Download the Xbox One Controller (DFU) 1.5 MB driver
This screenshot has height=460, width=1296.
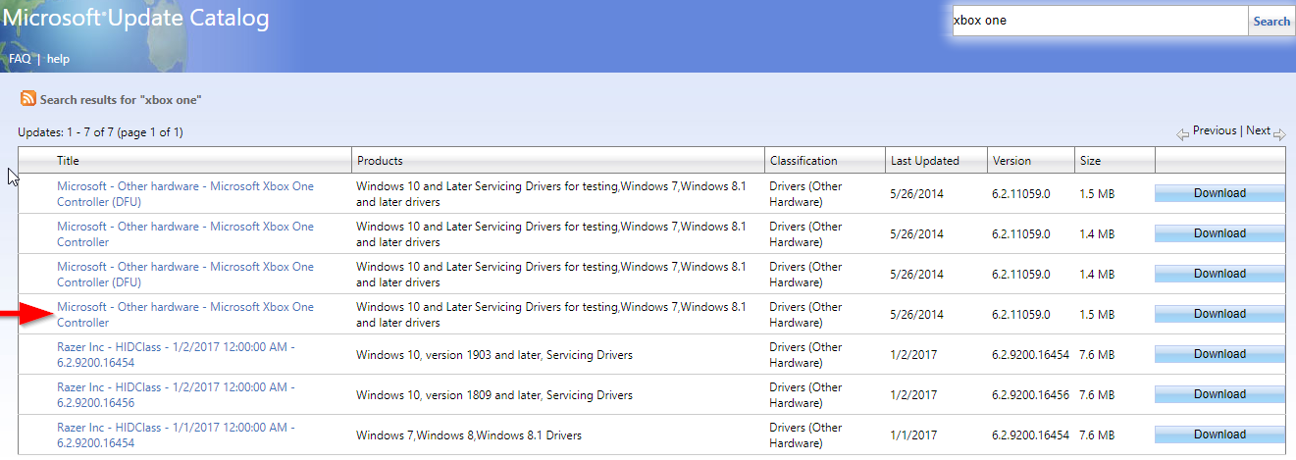[1219, 193]
